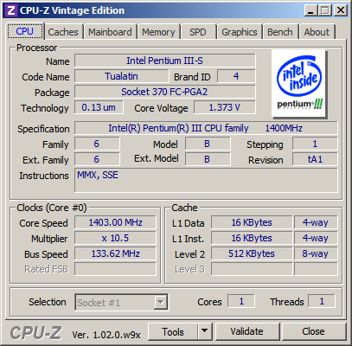Screen dimensions: 352x346
Task: Click the Tools button
Action: pos(173,332)
